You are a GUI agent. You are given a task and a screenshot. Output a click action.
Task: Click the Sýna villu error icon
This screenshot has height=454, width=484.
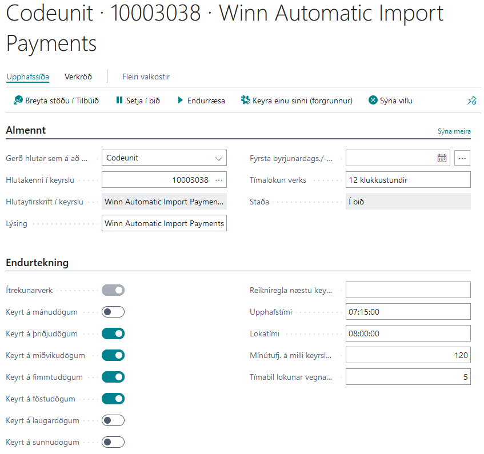(x=373, y=101)
